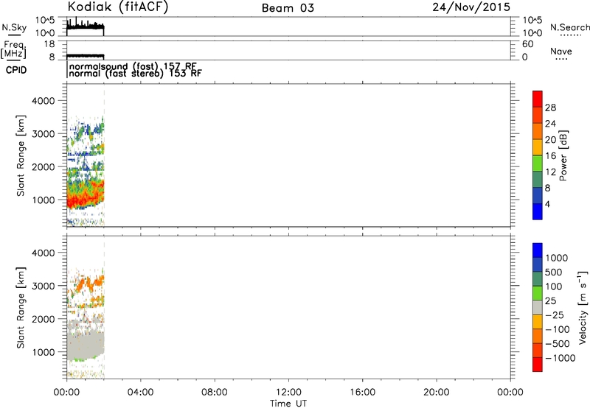Viewport: 590px width, 408px height.
Task: Click the 16:00 time axis tick label
Action: point(362,393)
